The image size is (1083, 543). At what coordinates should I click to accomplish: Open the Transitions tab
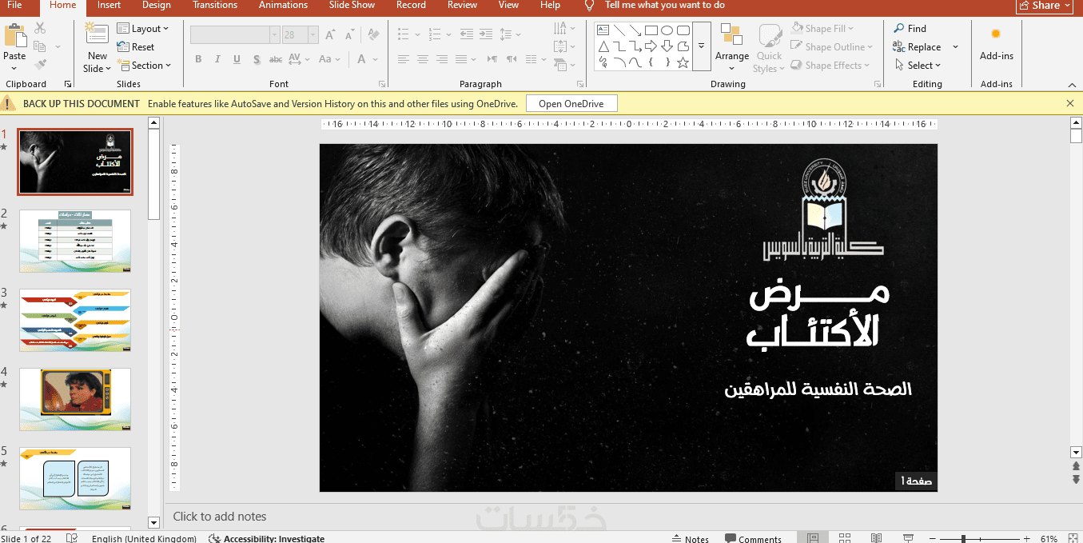click(x=215, y=6)
